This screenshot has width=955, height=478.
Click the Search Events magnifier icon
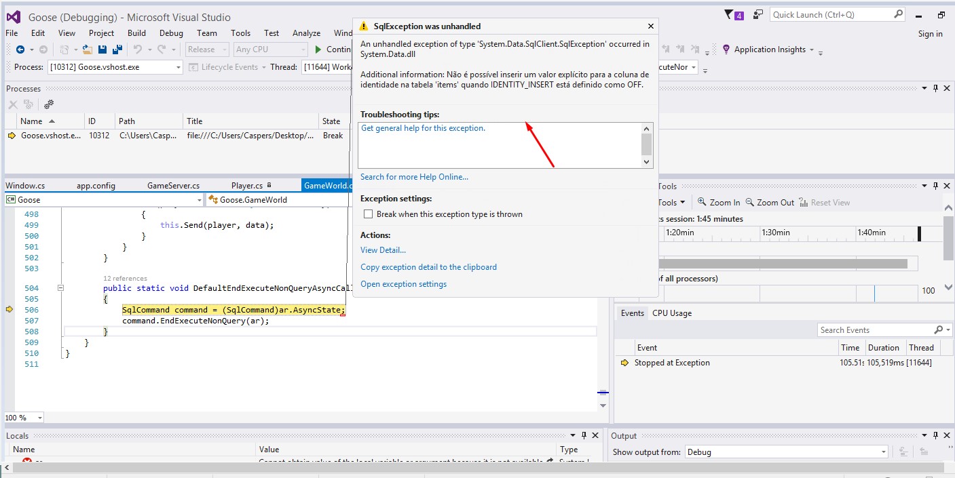(x=939, y=330)
